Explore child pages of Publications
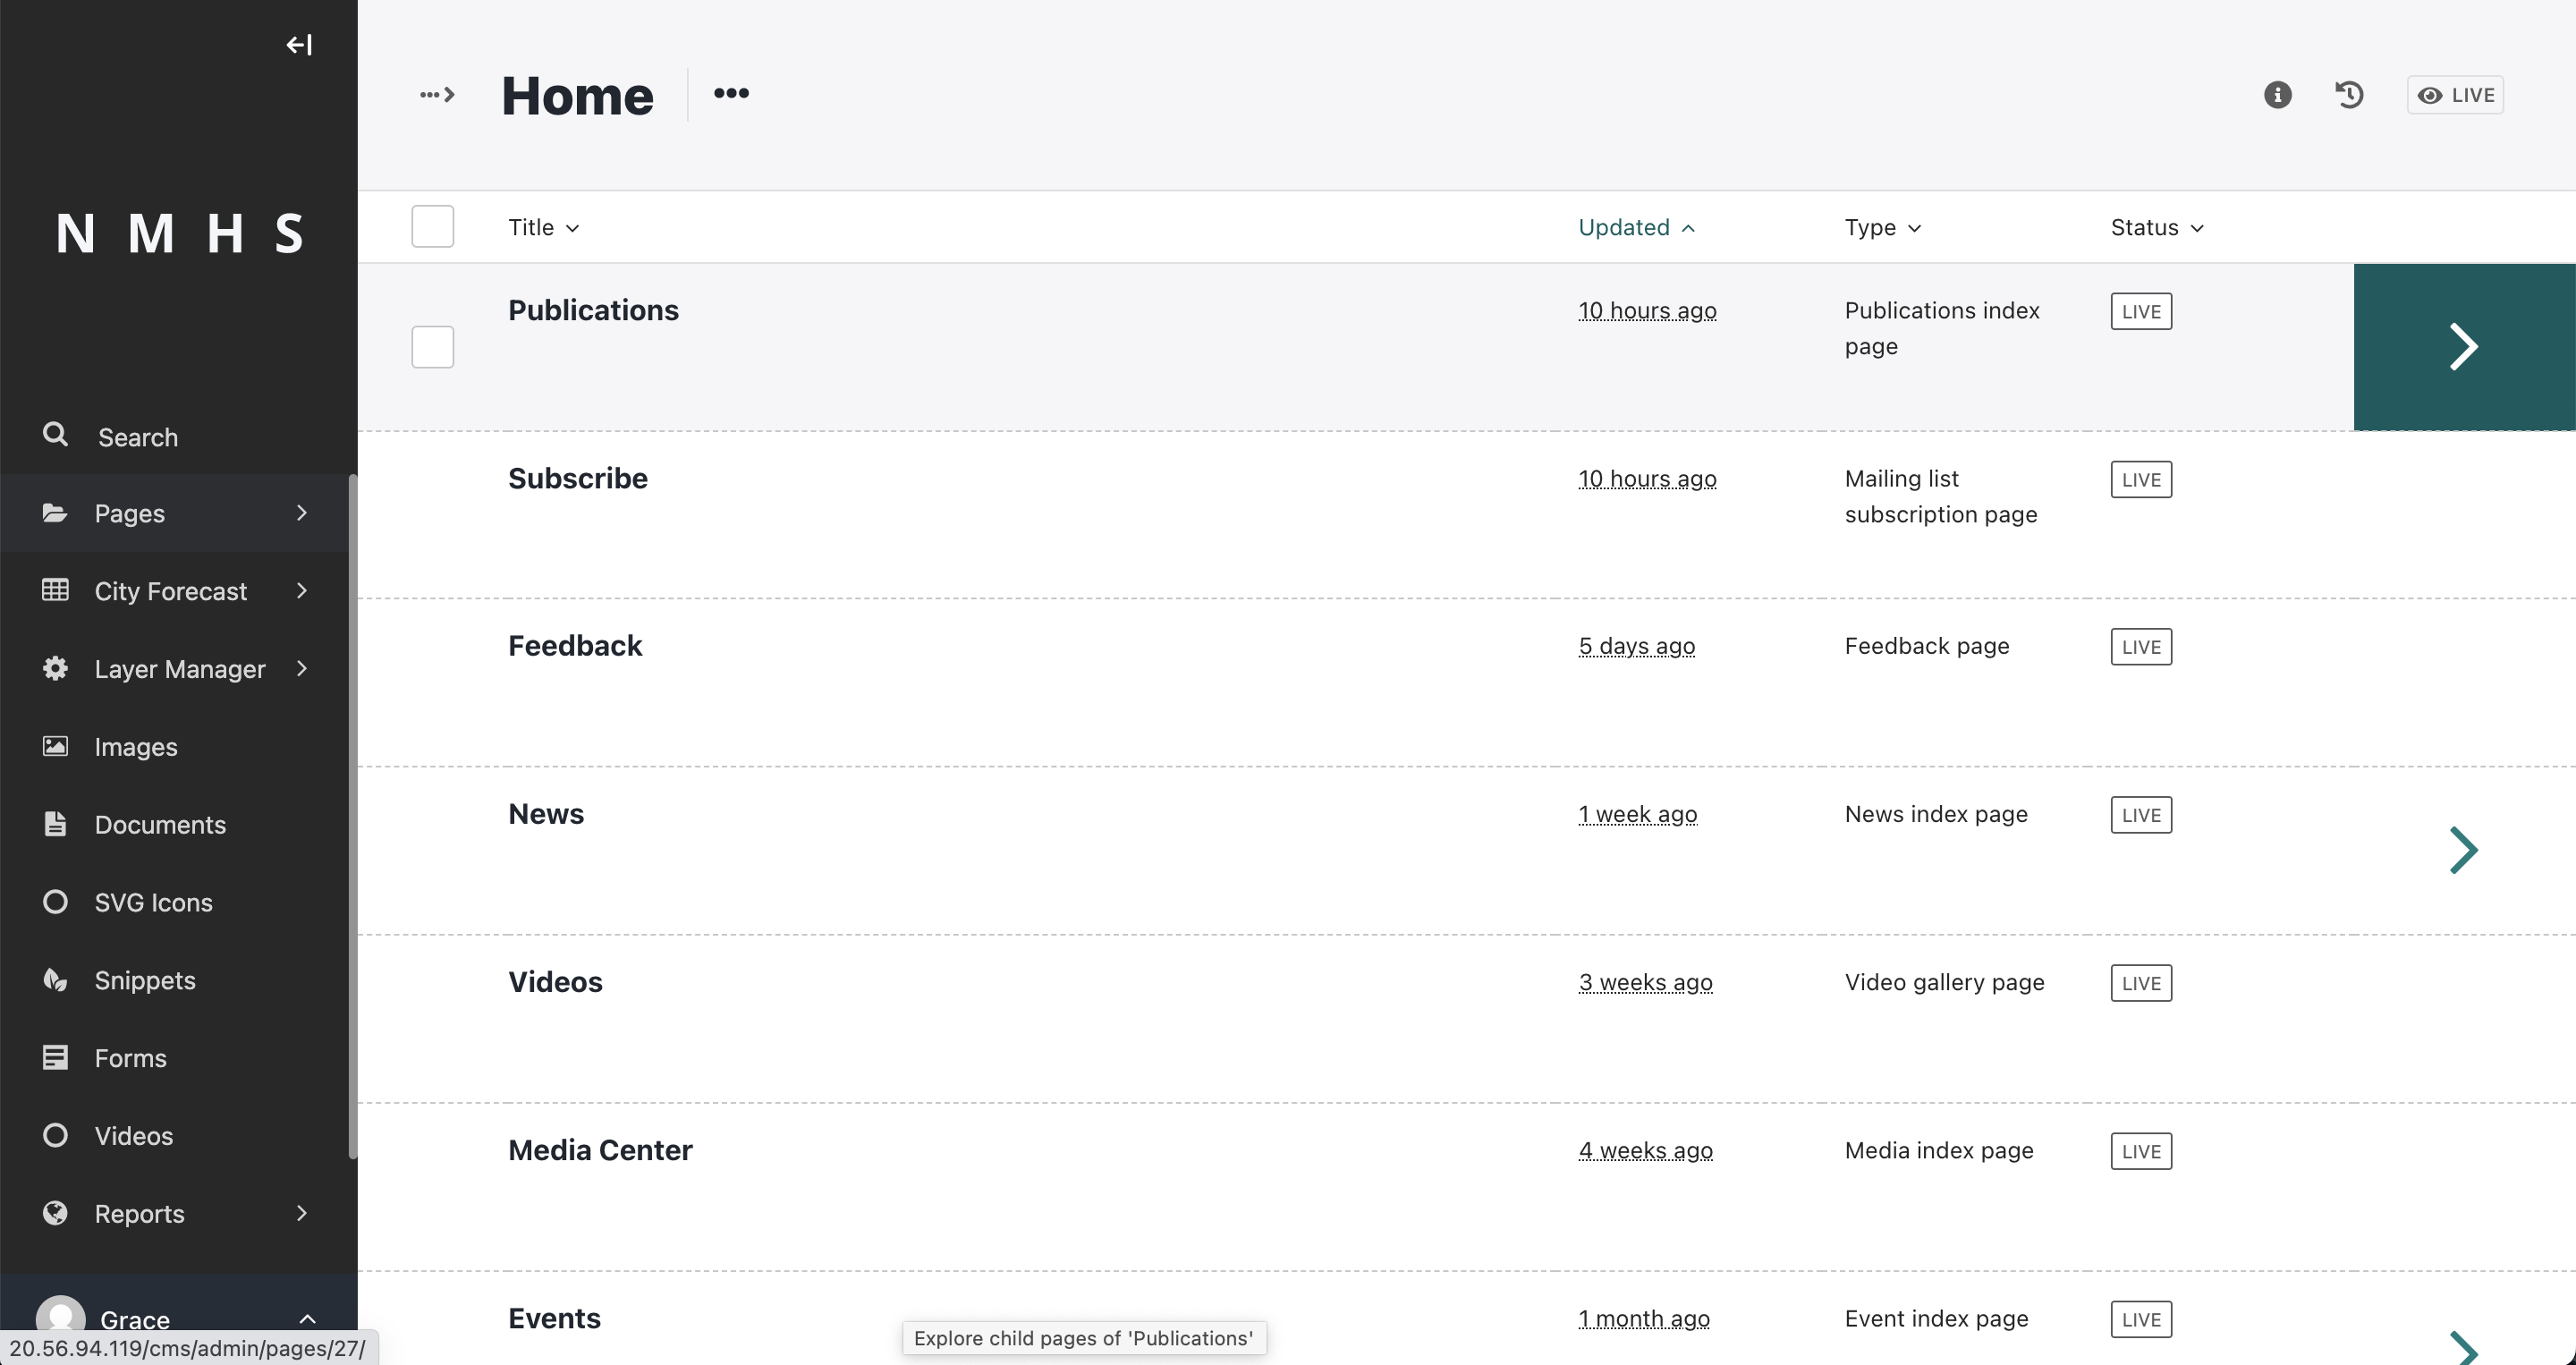Viewport: 2576px width, 1365px height. tap(2464, 347)
